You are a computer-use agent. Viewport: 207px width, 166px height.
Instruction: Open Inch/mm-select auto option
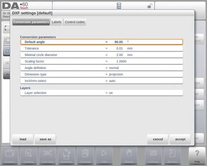click(112, 81)
